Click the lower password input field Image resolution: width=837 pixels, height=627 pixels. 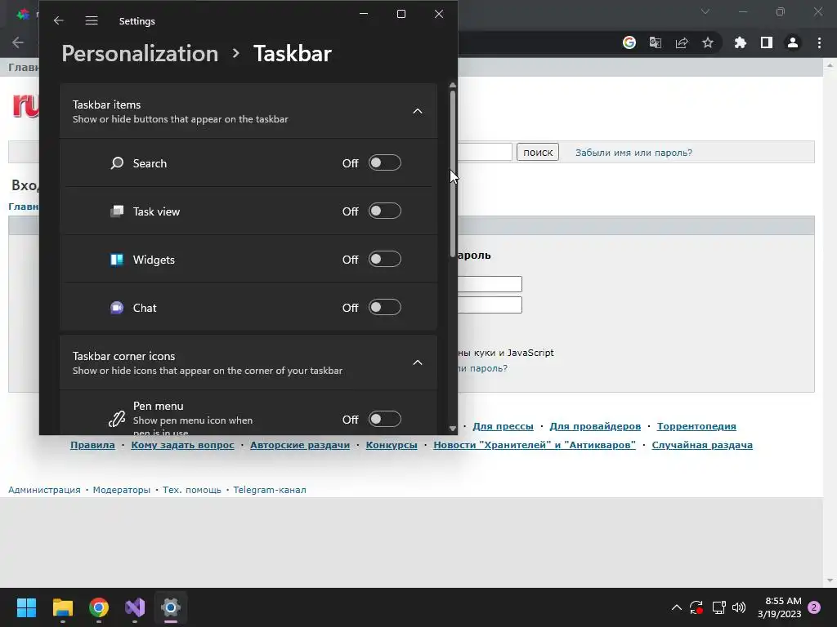490,305
